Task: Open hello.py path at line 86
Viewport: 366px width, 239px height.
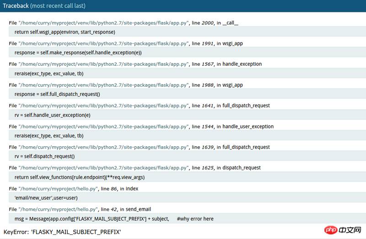Action: [x=58, y=189]
